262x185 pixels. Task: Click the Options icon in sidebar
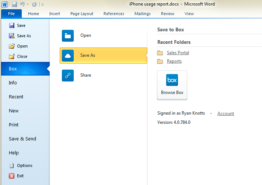[11, 165]
